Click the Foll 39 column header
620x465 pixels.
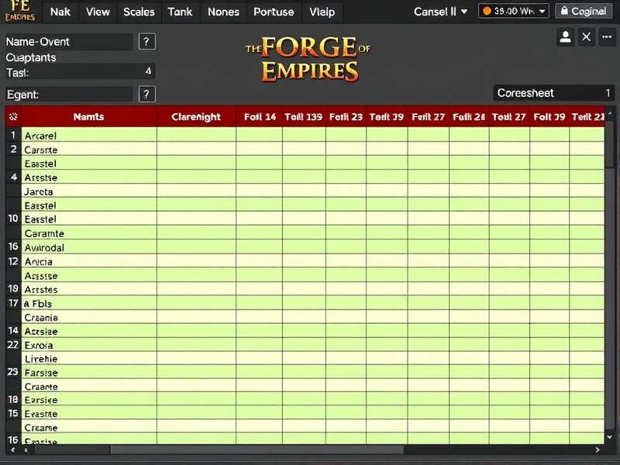click(x=549, y=117)
